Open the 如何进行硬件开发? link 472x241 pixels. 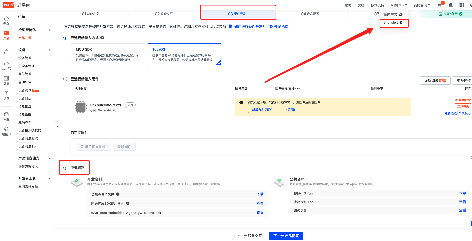click(249, 27)
